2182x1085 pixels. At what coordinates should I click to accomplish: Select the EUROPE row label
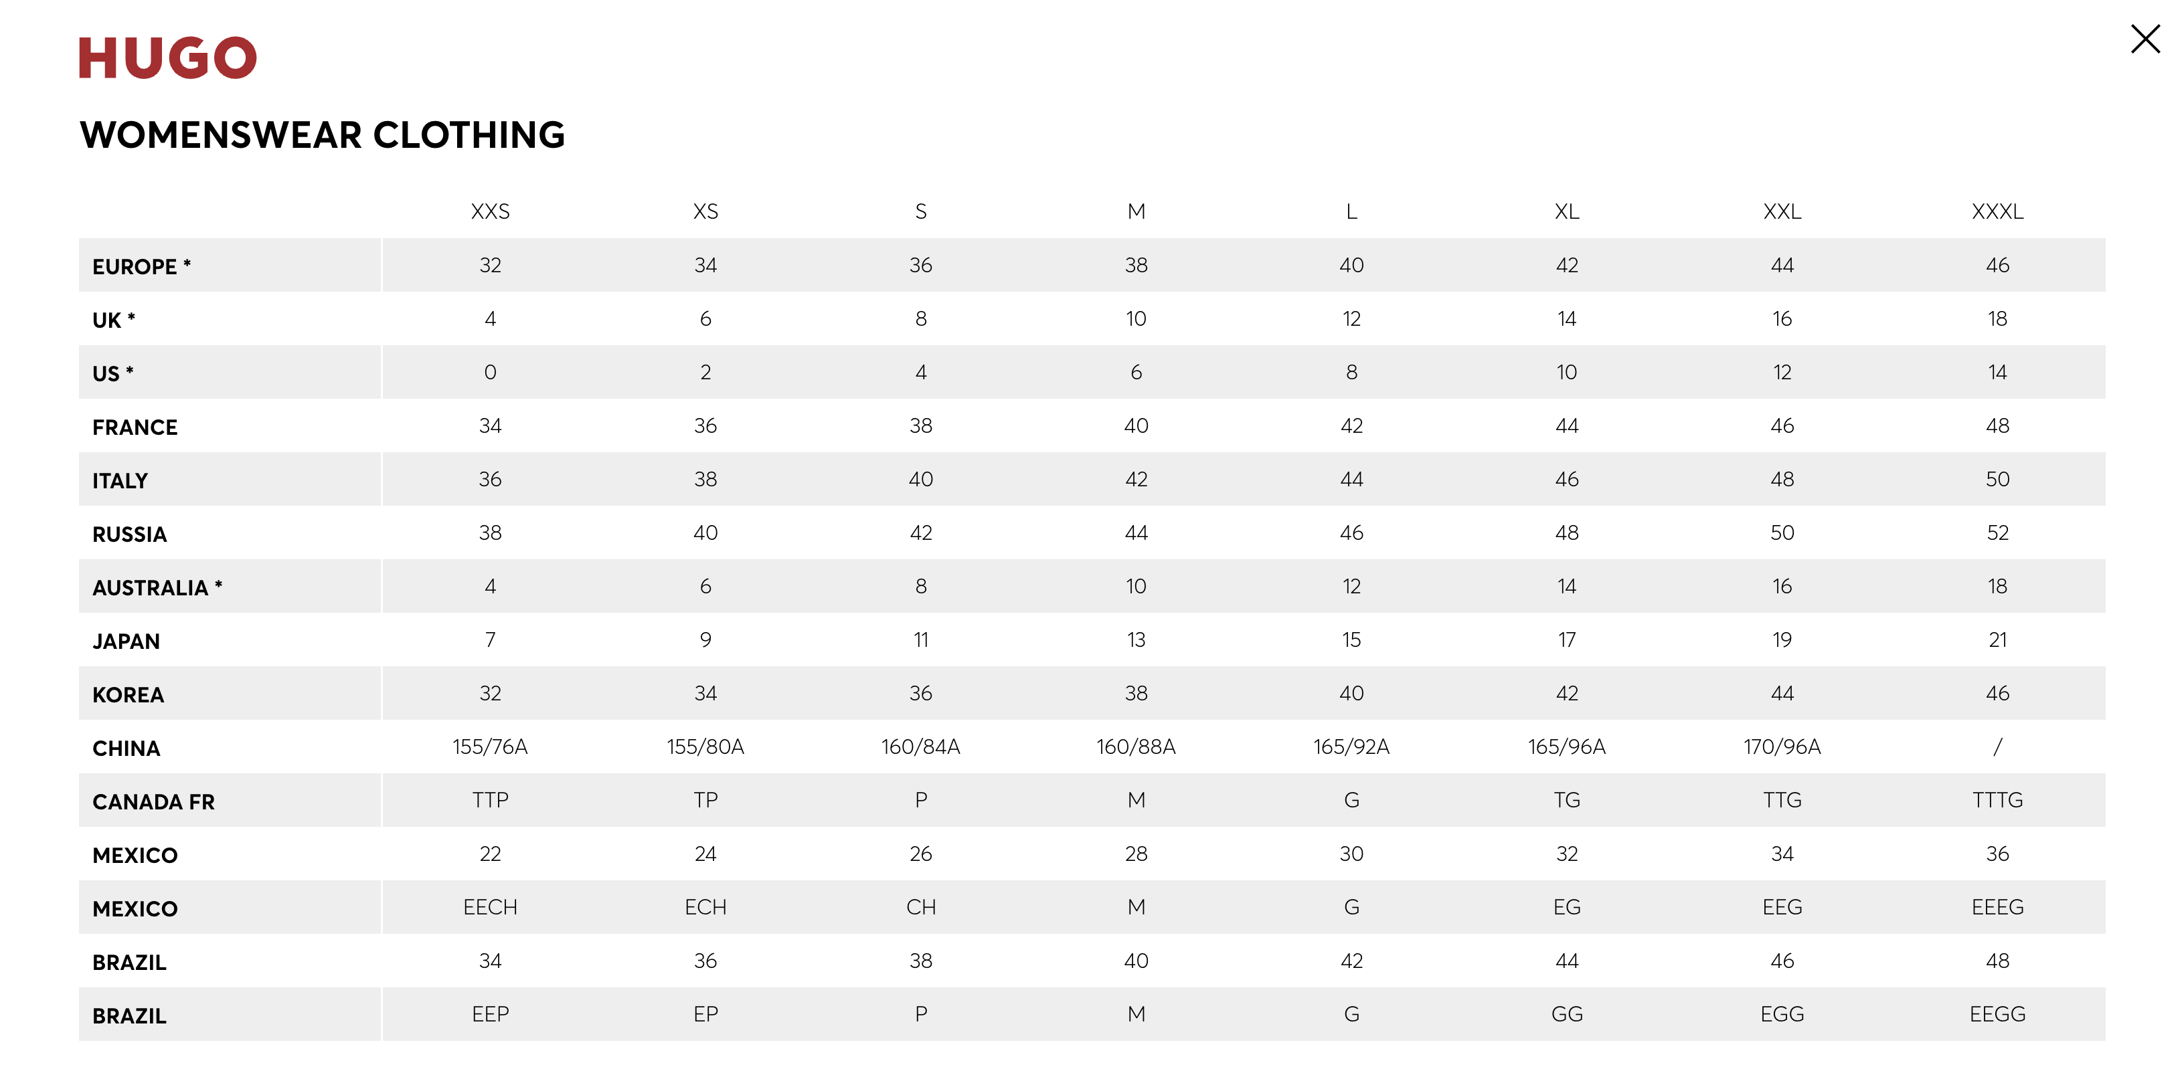pos(141,267)
